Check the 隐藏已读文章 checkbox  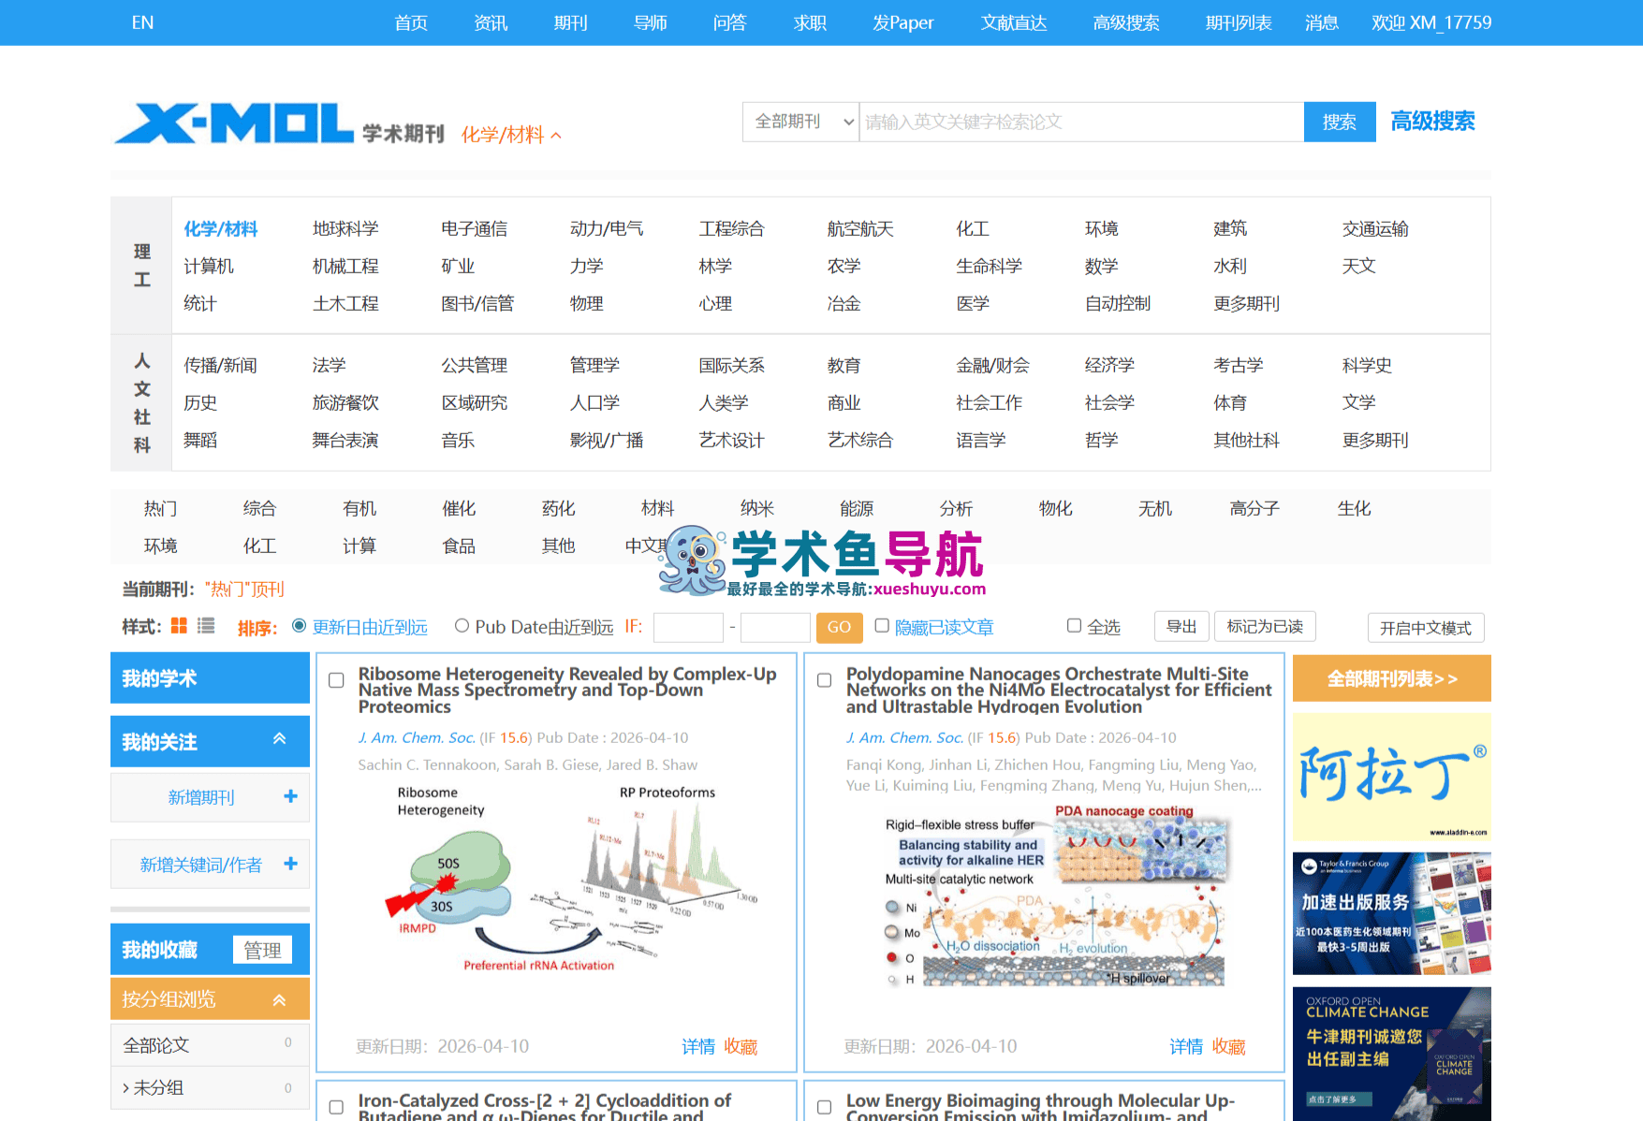882,626
